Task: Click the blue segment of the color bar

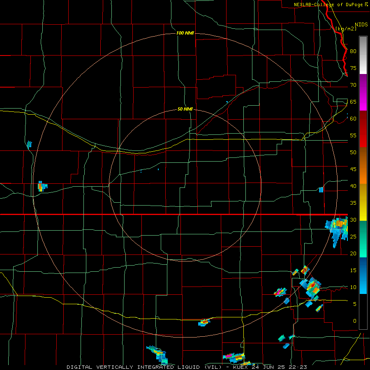Action: click(363, 275)
